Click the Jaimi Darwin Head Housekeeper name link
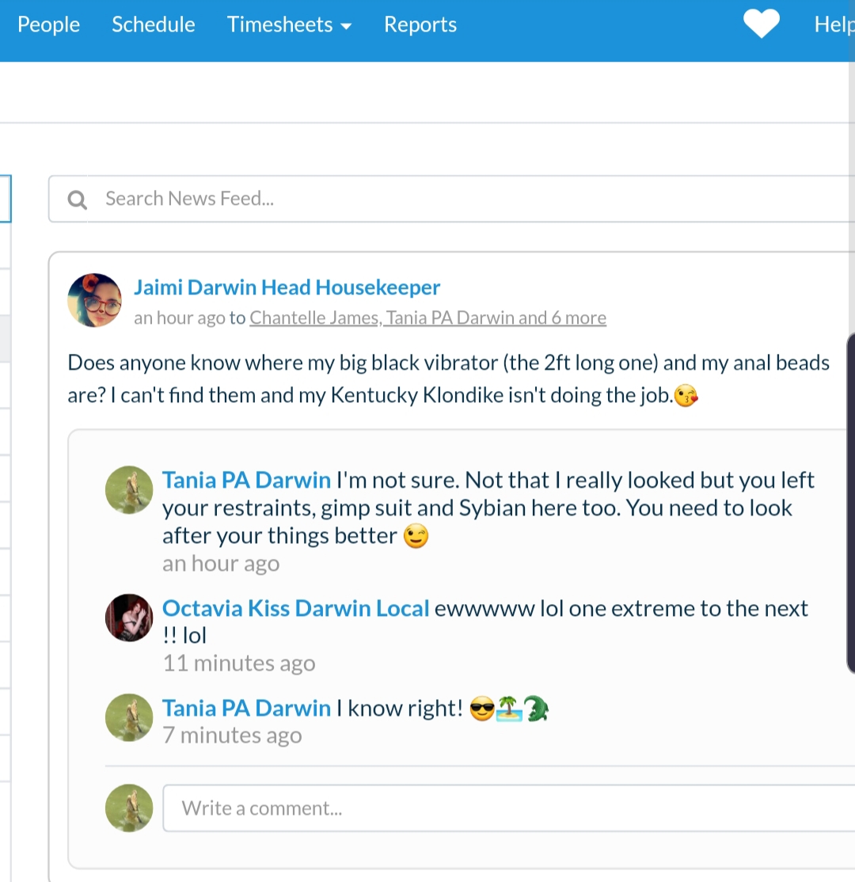 click(287, 287)
